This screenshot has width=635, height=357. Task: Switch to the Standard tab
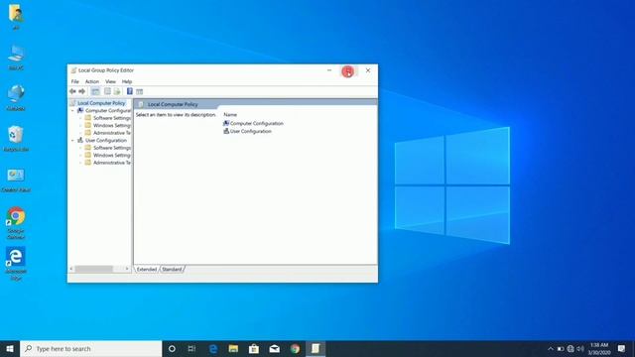click(x=172, y=269)
